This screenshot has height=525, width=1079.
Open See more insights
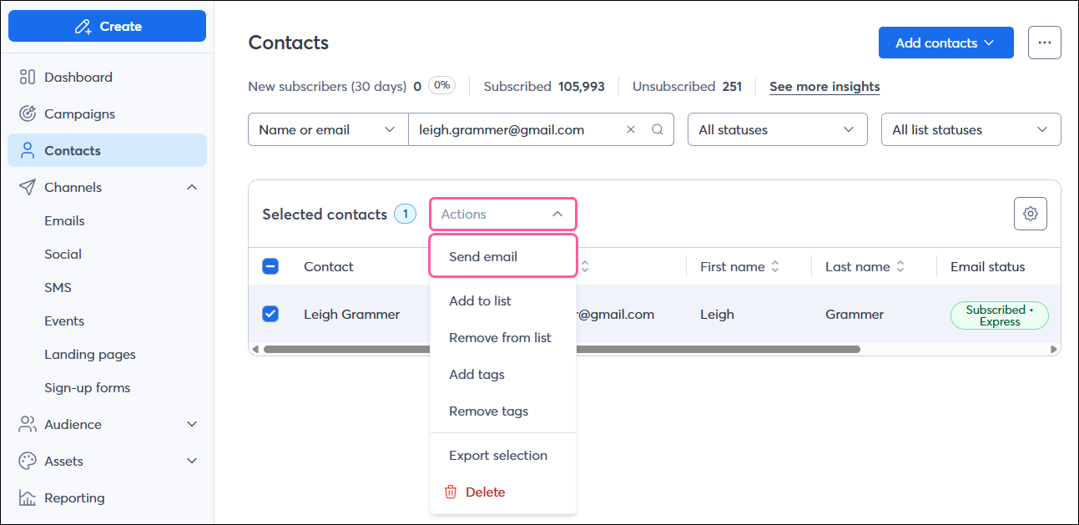(x=824, y=86)
